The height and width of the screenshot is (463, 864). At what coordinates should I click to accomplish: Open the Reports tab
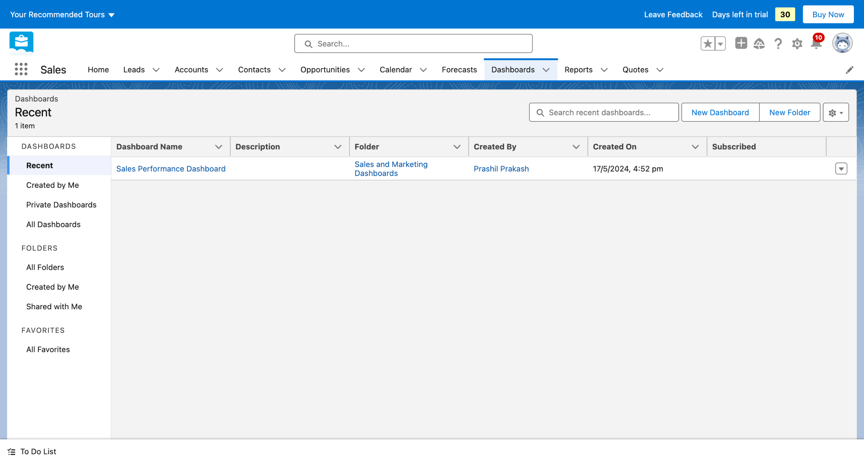(578, 70)
